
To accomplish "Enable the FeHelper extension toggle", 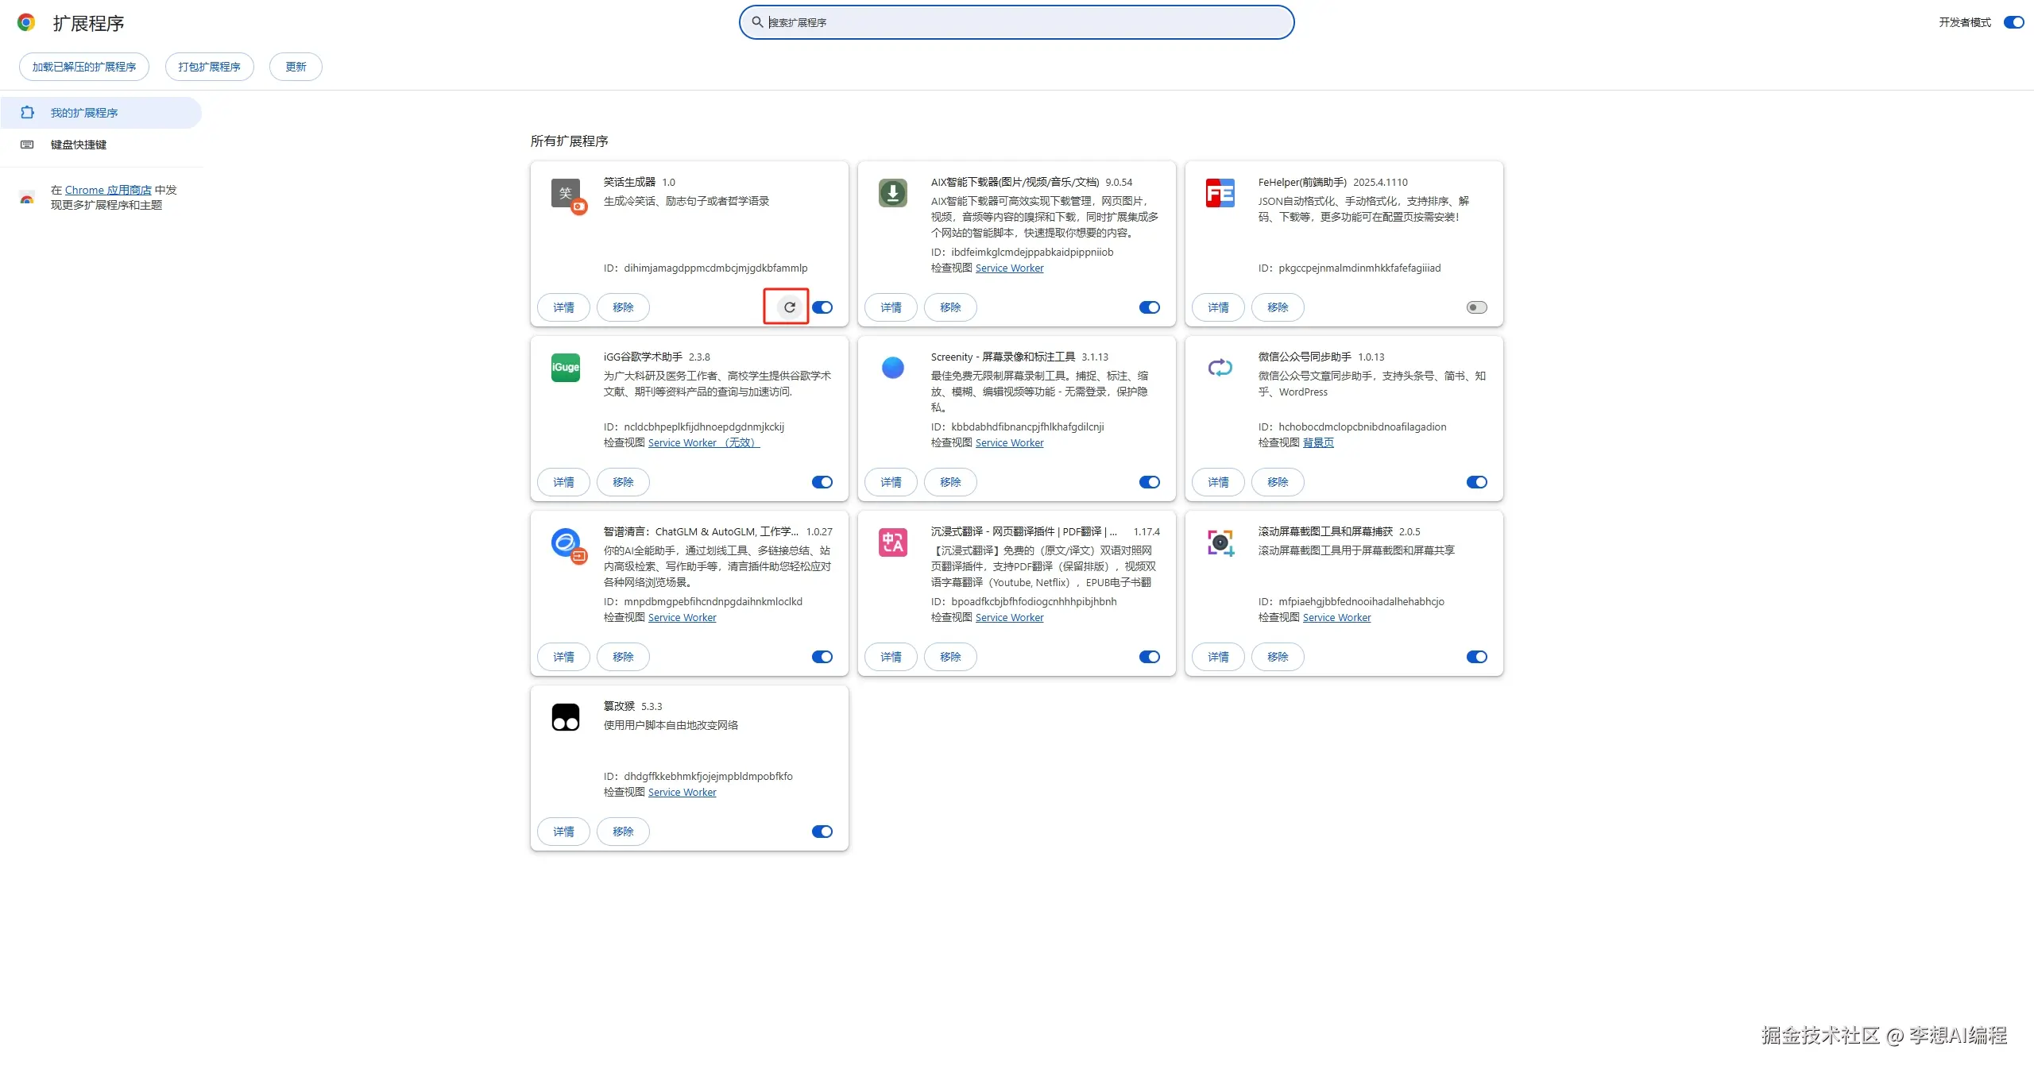I will point(1476,307).
